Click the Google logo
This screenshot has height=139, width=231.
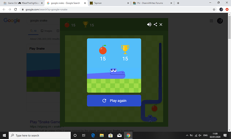tap(12, 20)
